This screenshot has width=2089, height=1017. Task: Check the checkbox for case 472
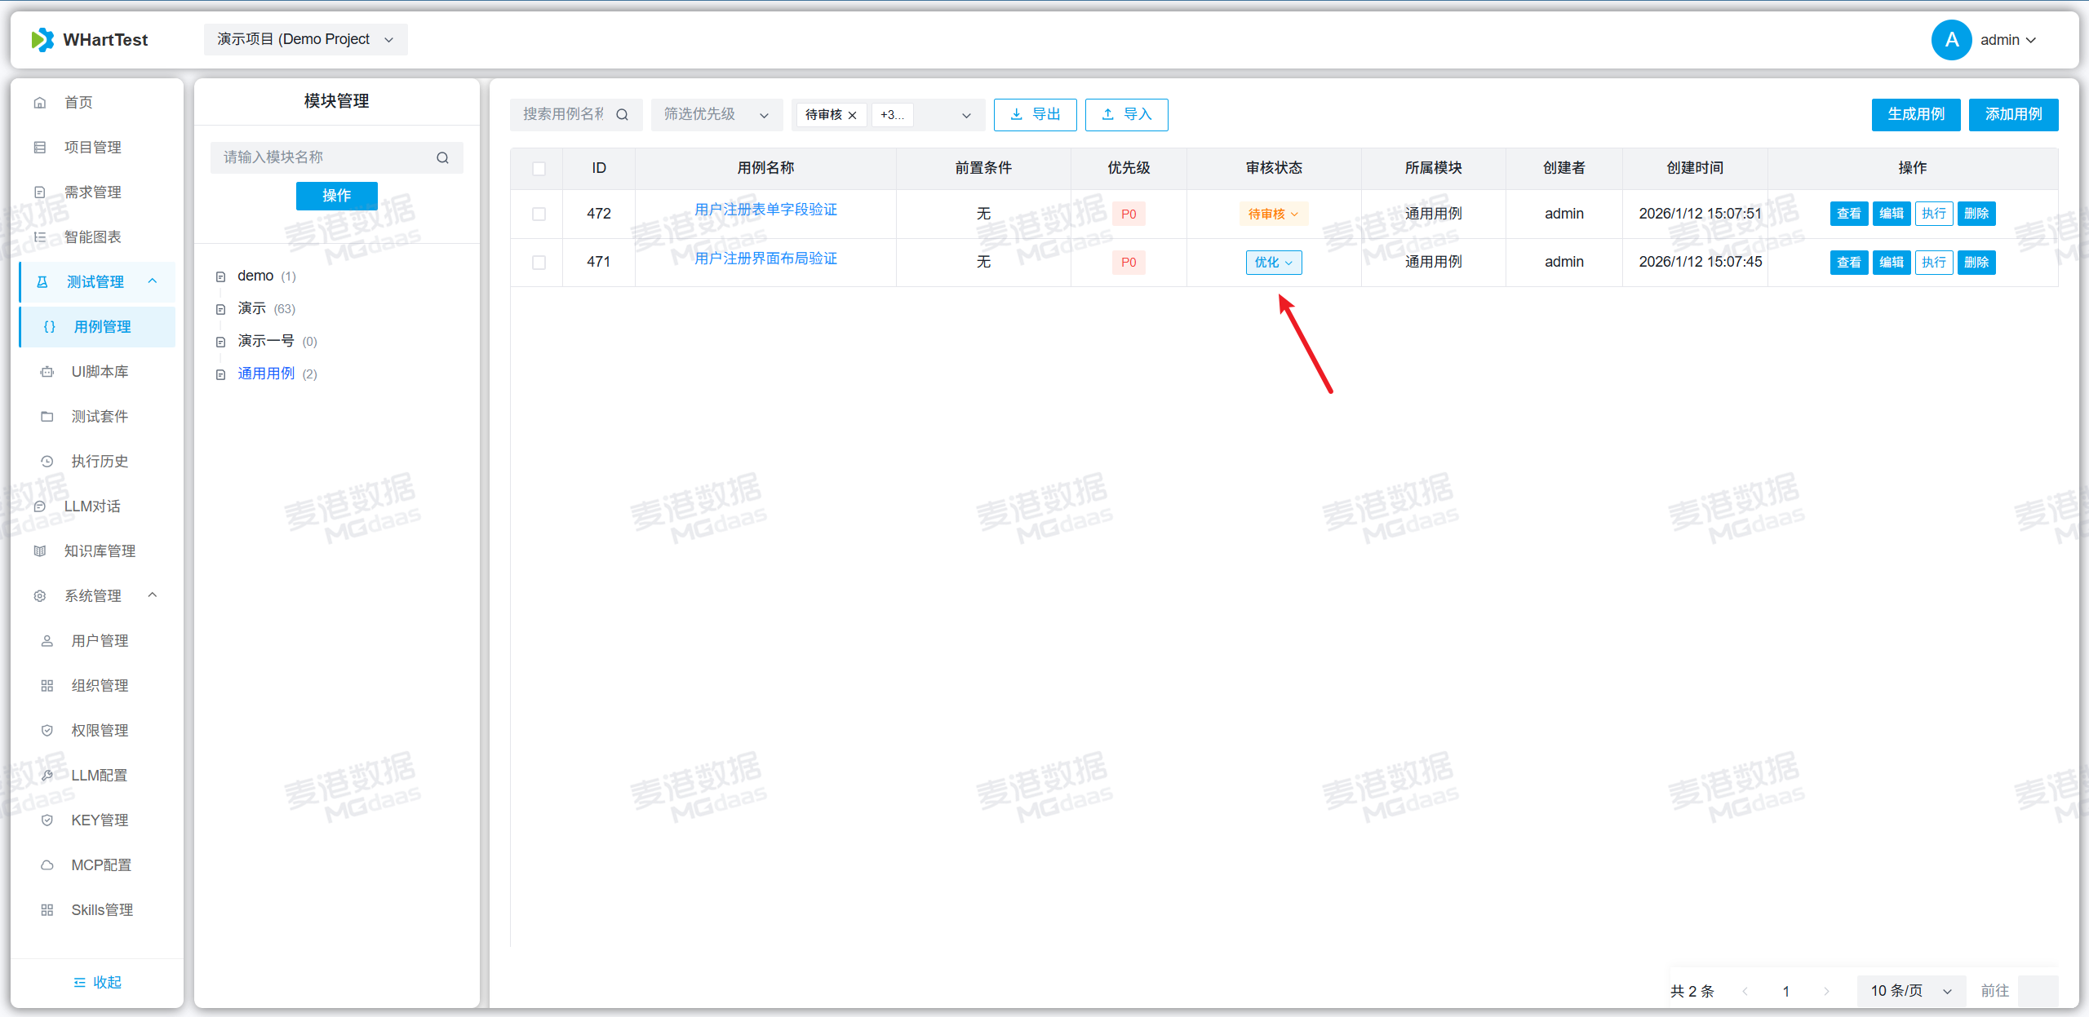[539, 214]
